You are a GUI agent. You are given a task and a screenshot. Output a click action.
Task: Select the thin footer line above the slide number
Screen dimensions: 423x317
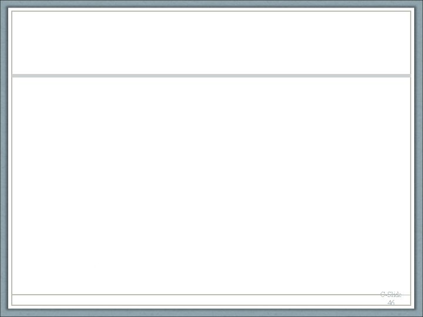tap(211, 295)
